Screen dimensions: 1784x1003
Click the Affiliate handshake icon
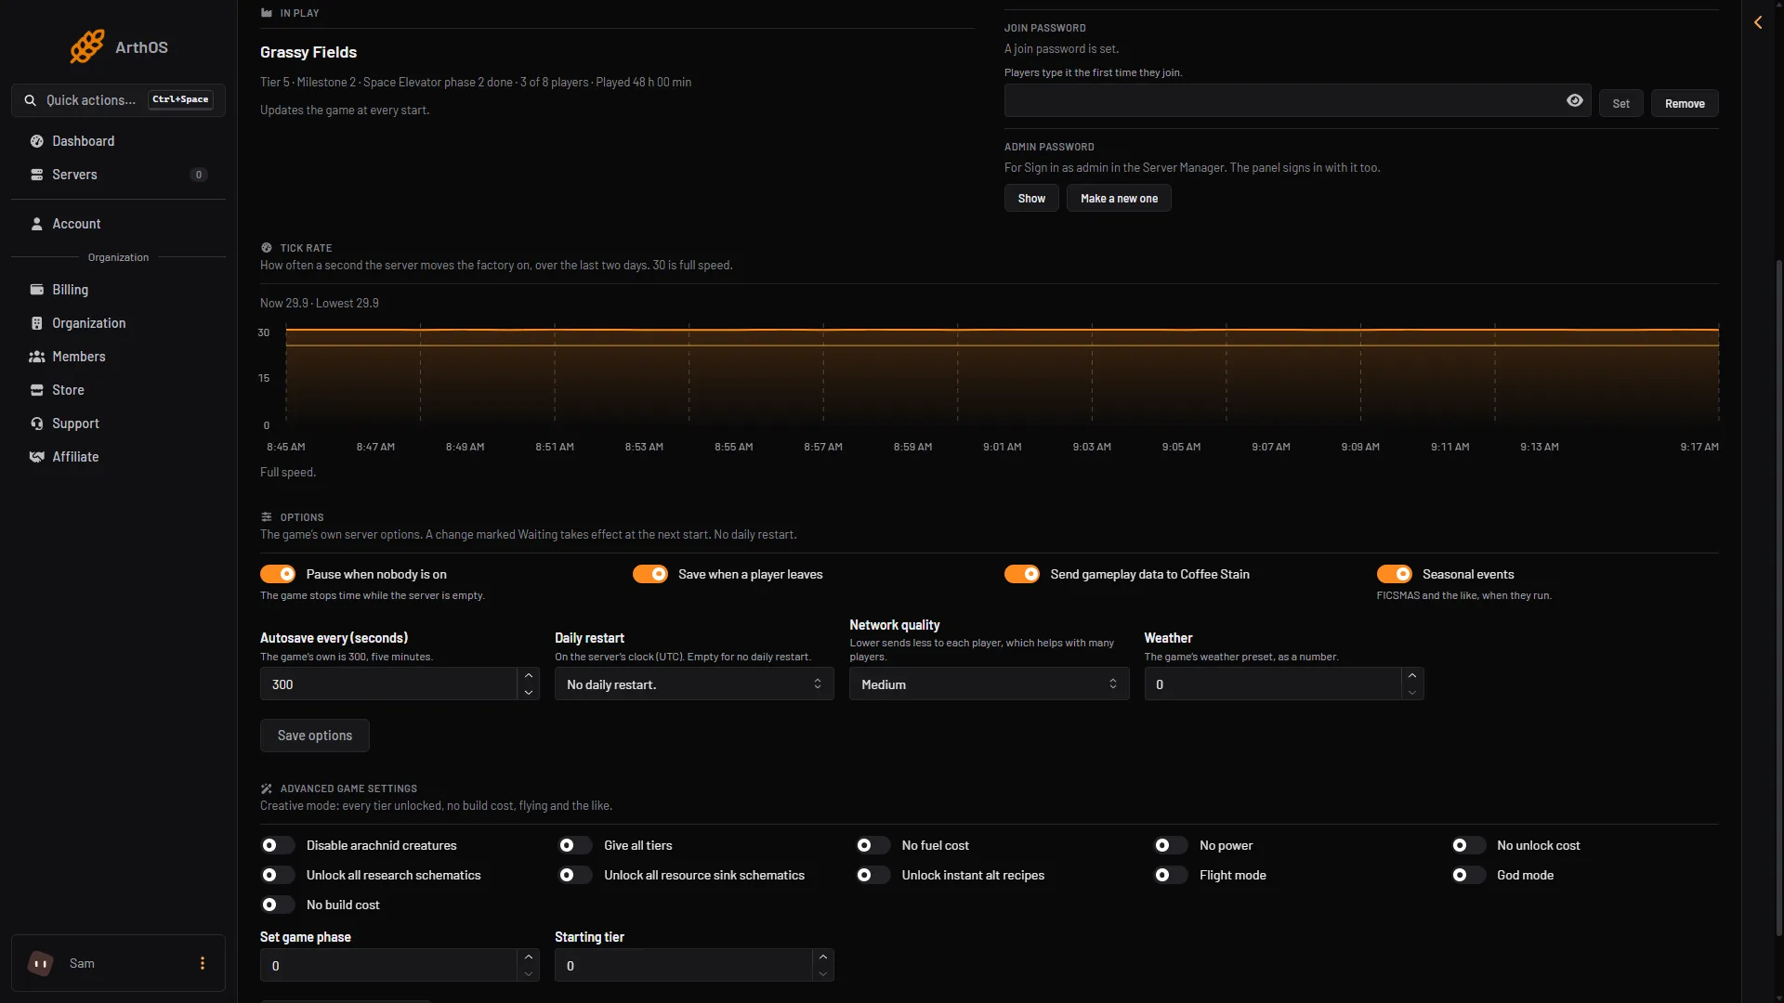tap(37, 457)
